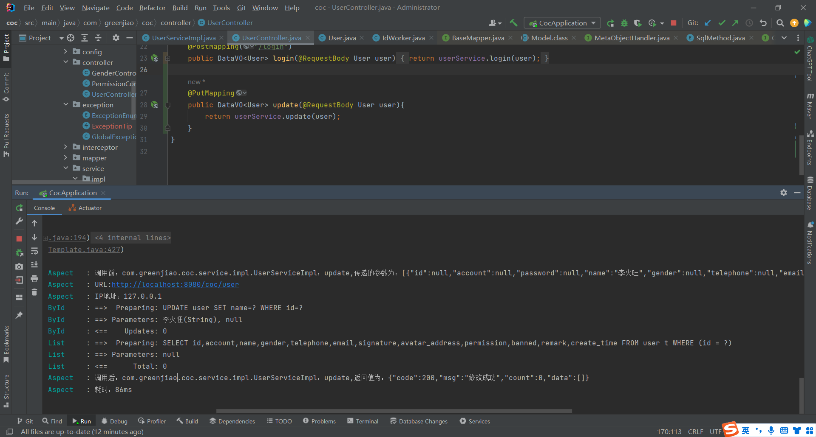The width and height of the screenshot is (816, 437).
Task: Click the Git update project arrow icon
Action: [708, 23]
